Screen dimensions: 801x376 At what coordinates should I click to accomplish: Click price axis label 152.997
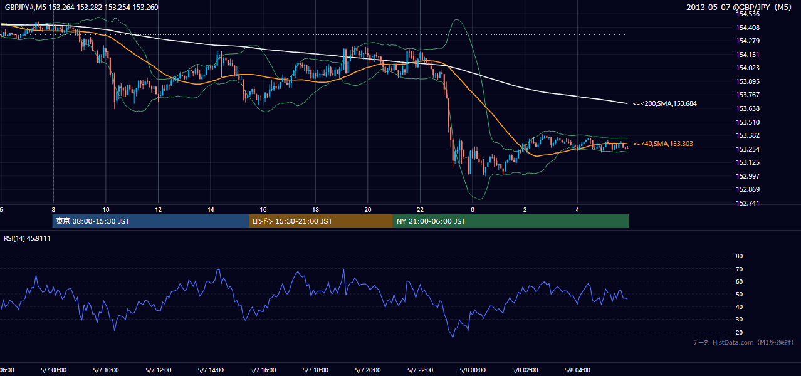pos(747,176)
